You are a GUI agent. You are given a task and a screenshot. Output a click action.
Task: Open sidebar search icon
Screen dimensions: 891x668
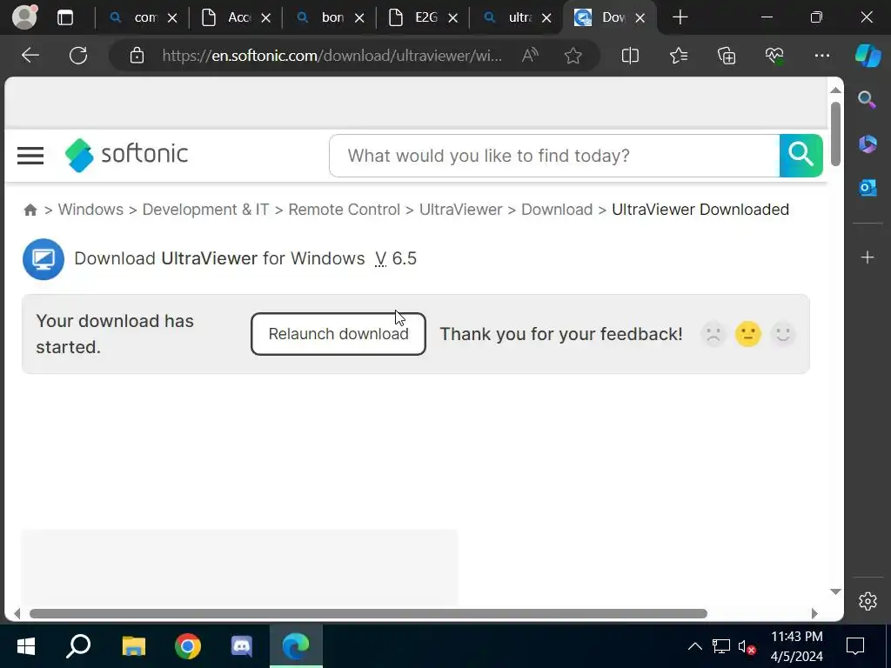click(x=868, y=100)
